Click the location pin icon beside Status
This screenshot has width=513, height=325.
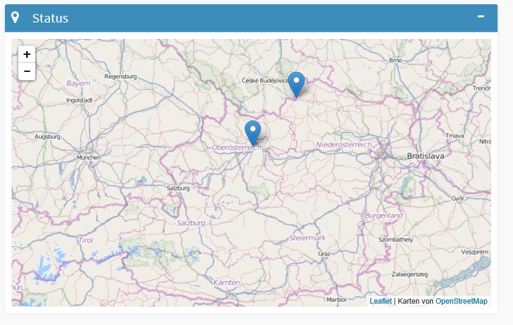(x=16, y=18)
